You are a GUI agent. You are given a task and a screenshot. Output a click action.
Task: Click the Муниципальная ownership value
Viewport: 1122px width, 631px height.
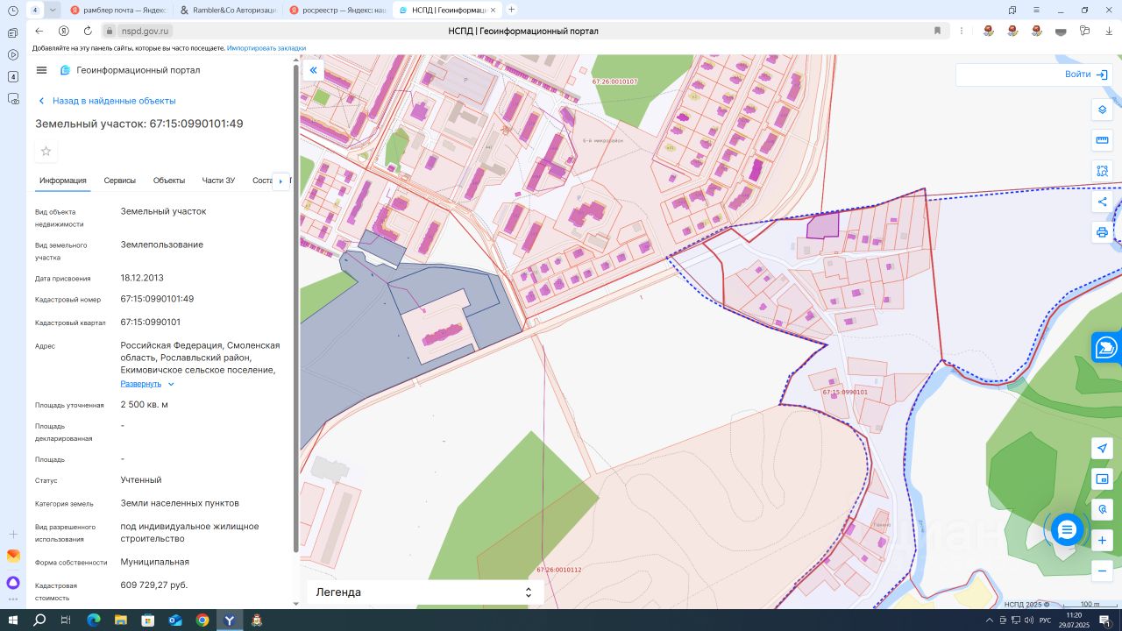tap(155, 562)
